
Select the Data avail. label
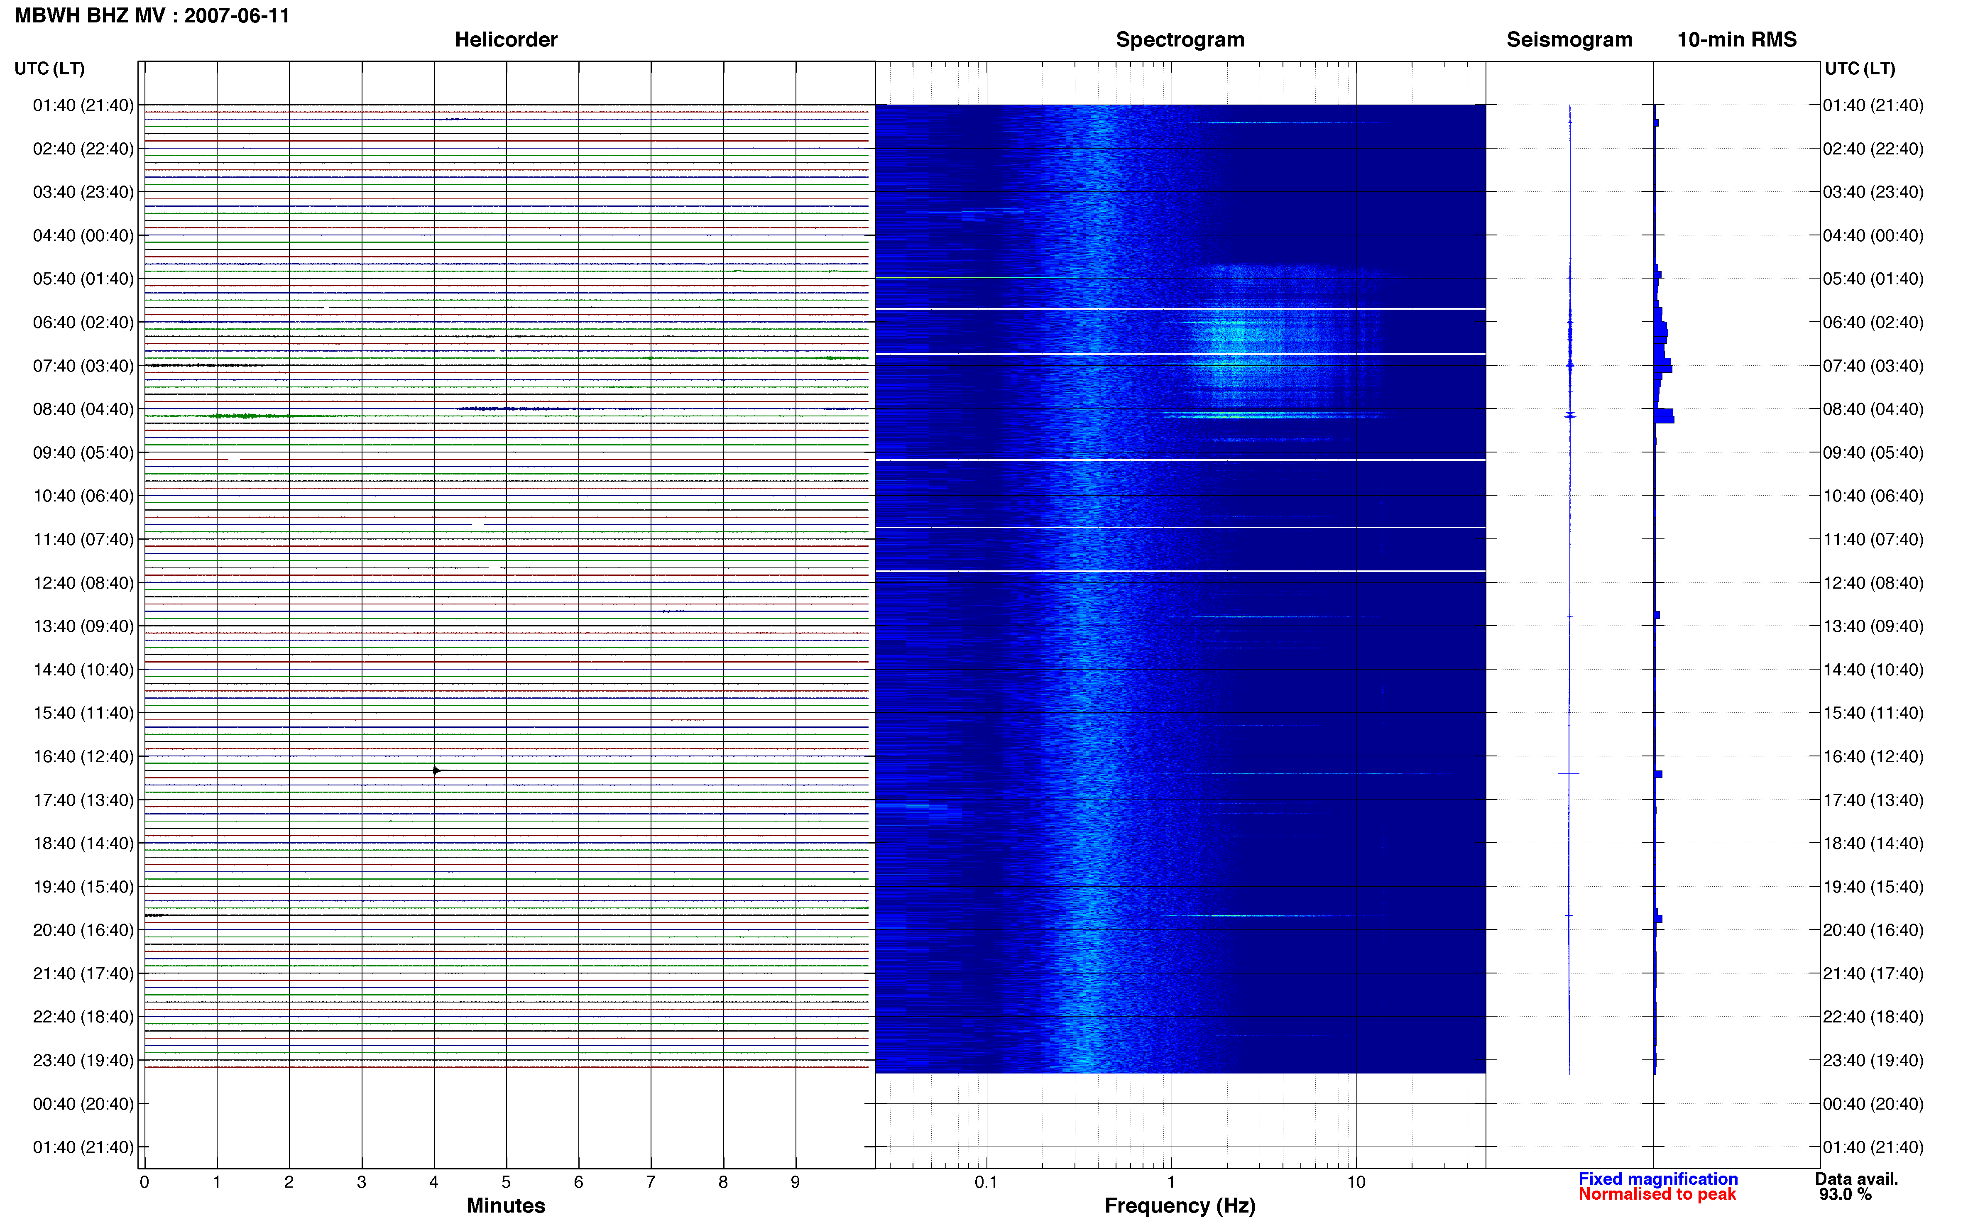click(1857, 1179)
